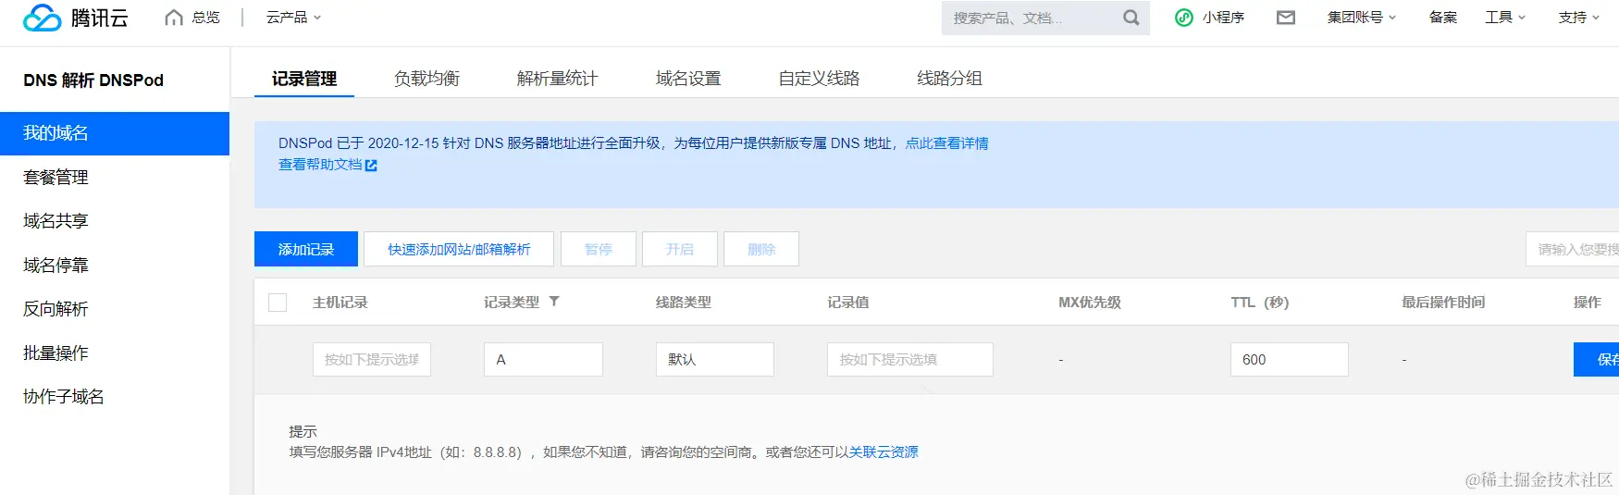Image resolution: width=1619 pixels, height=495 pixels.
Task: Focus the 记录值 input field
Action: tap(910, 359)
